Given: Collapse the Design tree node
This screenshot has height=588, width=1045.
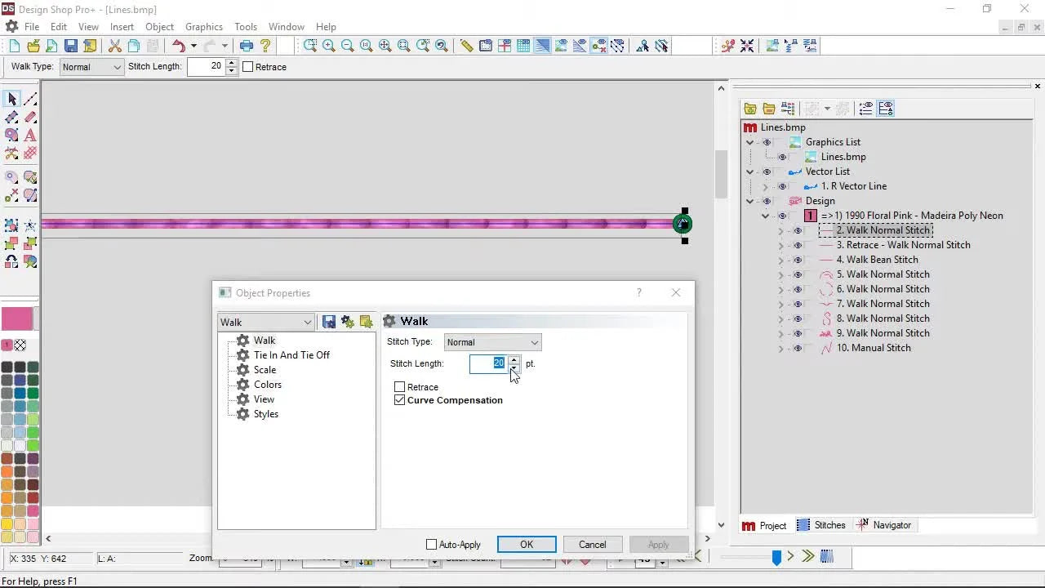Looking at the screenshot, I should [749, 201].
